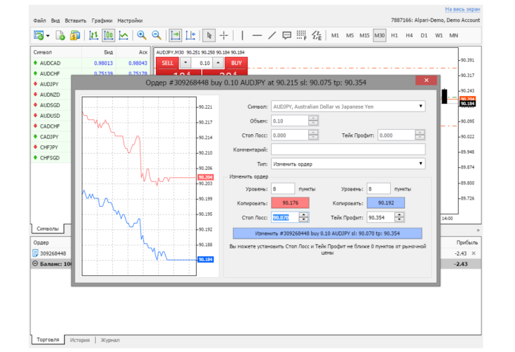Switch to M15 timeframe

(364, 35)
